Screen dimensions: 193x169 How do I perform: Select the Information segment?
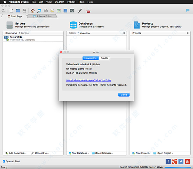[91, 58]
